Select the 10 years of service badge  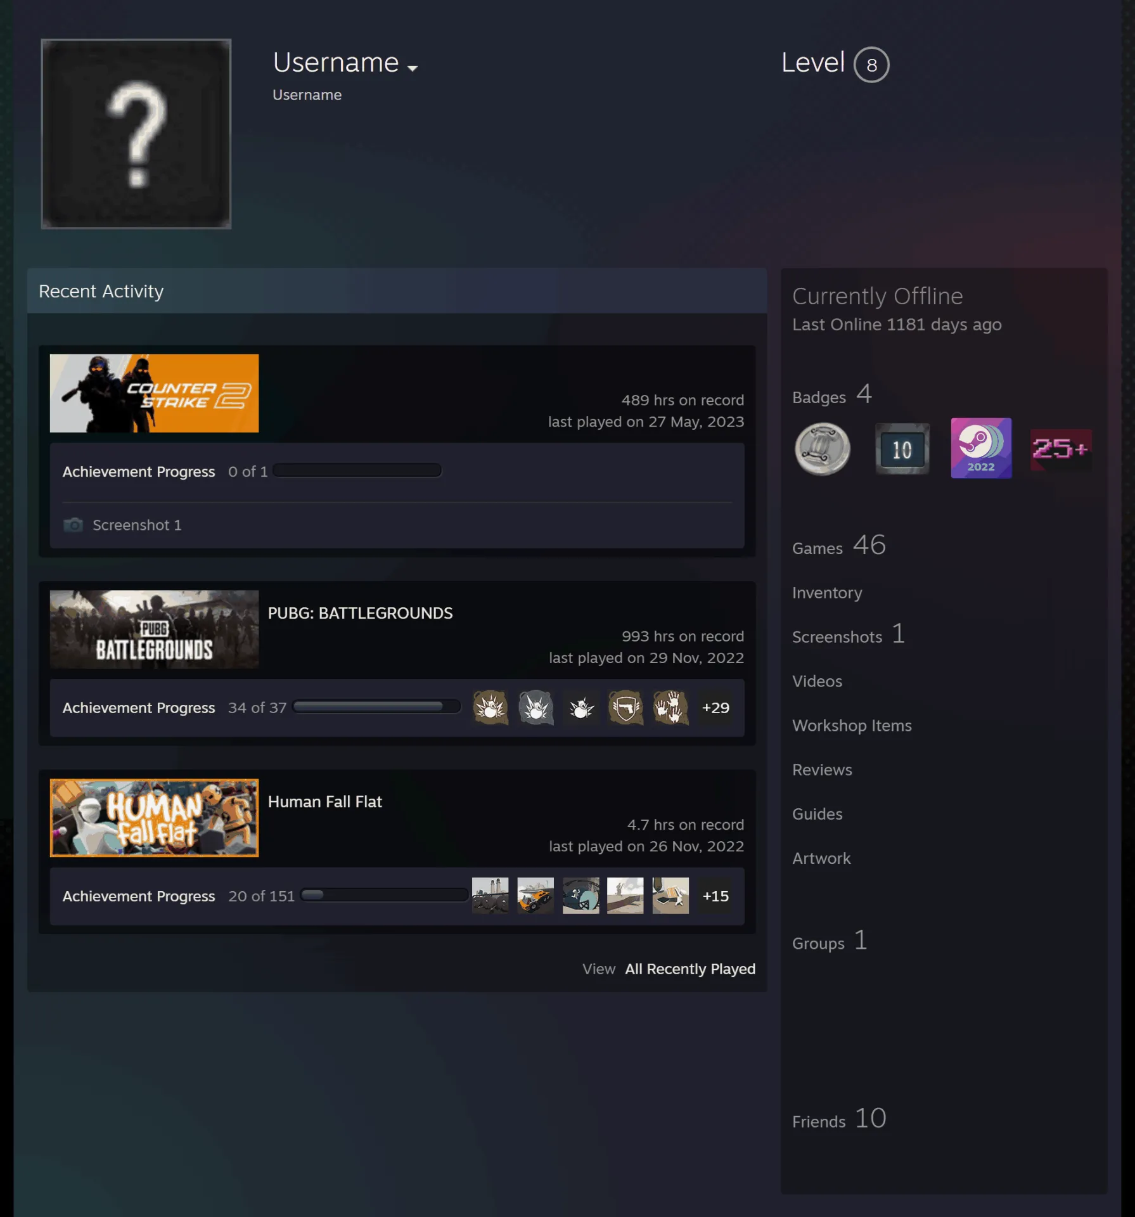pyautogui.click(x=902, y=449)
